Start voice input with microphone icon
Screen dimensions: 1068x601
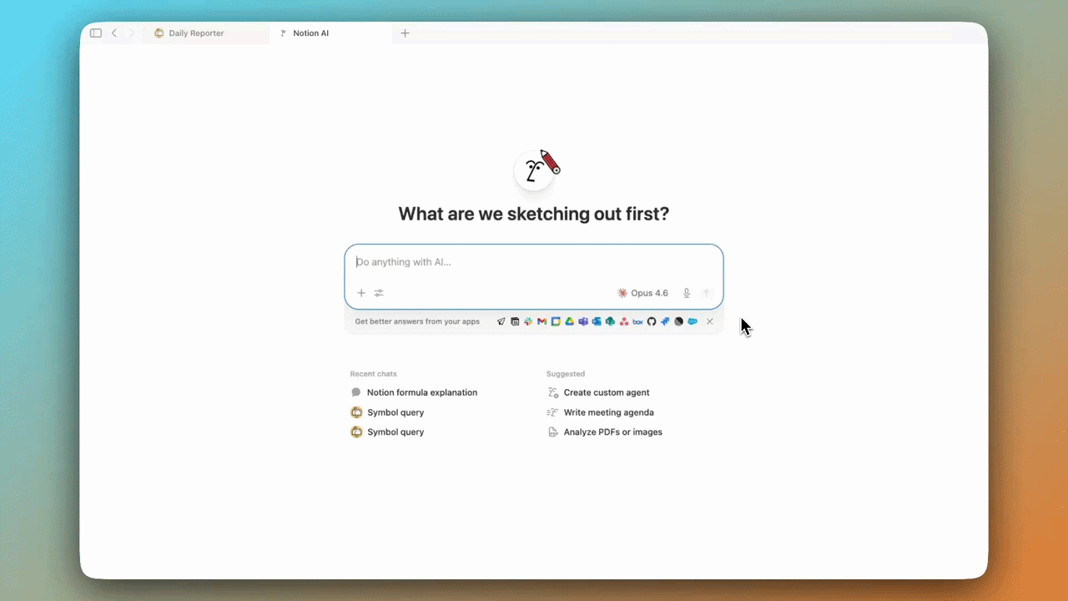pos(687,293)
